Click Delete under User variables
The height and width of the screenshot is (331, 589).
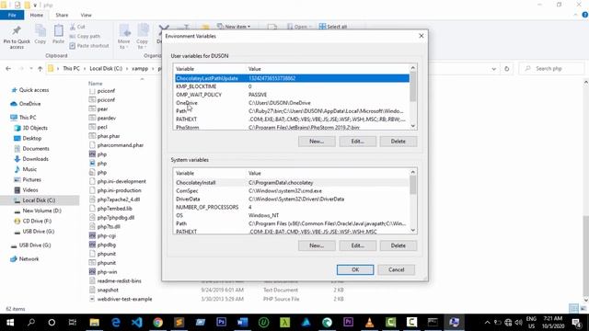click(398, 142)
